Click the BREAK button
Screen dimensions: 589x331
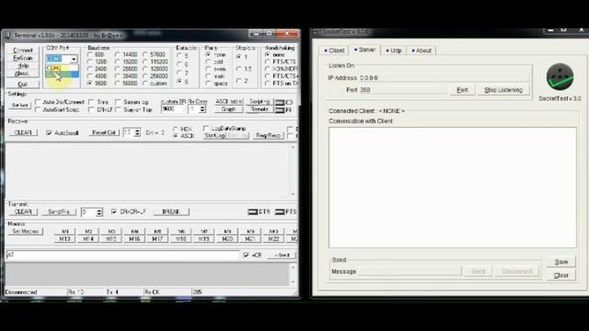pyautogui.click(x=171, y=212)
